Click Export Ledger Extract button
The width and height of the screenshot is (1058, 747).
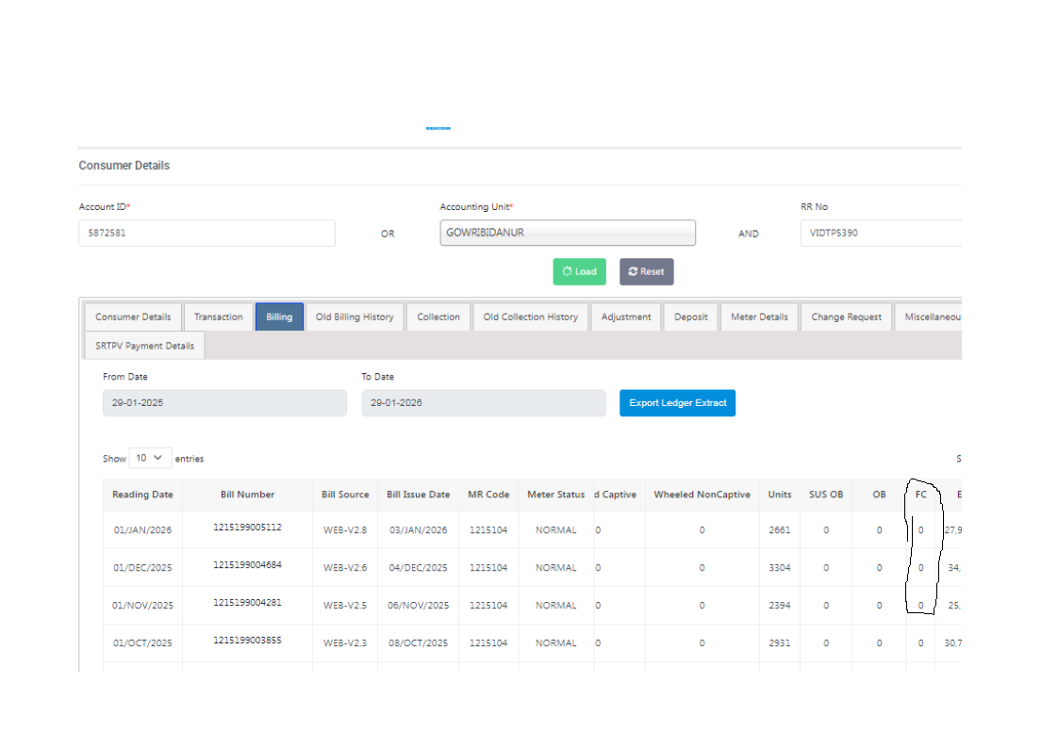(677, 403)
